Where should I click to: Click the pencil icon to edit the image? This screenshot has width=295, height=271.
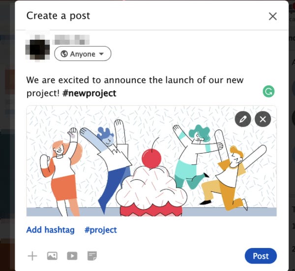point(243,119)
